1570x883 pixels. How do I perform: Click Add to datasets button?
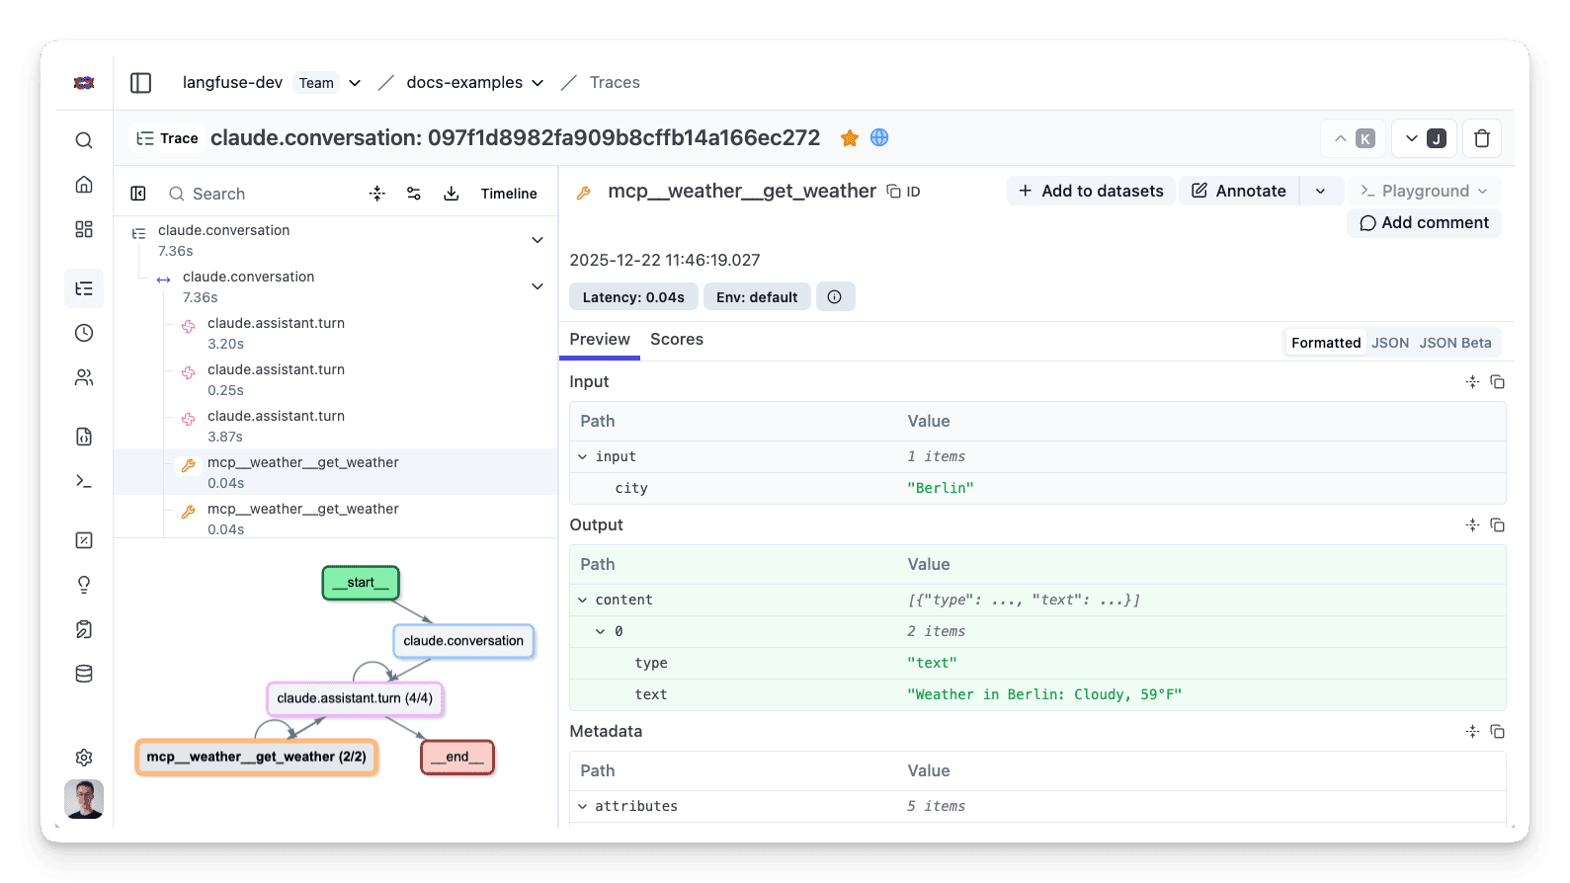[1091, 191]
